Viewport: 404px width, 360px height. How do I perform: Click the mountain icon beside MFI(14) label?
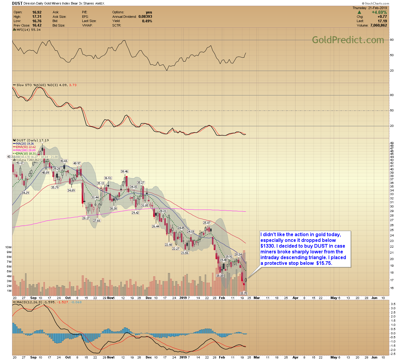point(14,30)
